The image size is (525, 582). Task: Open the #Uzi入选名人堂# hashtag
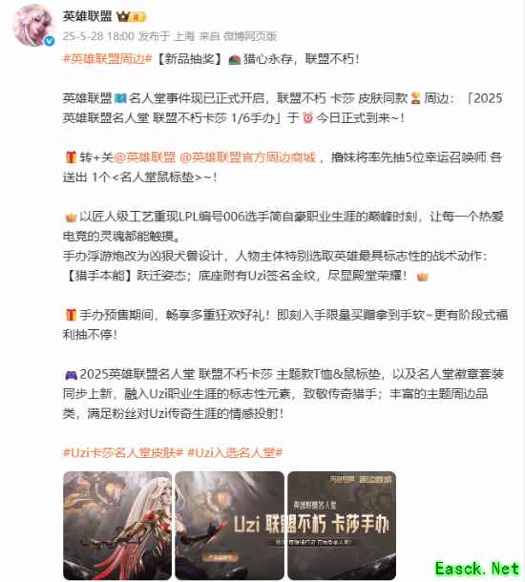(x=235, y=452)
